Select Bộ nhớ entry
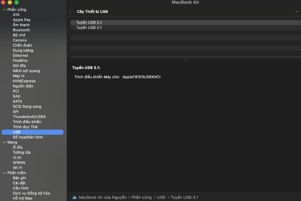The image size is (301, 201). pos(19,35)
